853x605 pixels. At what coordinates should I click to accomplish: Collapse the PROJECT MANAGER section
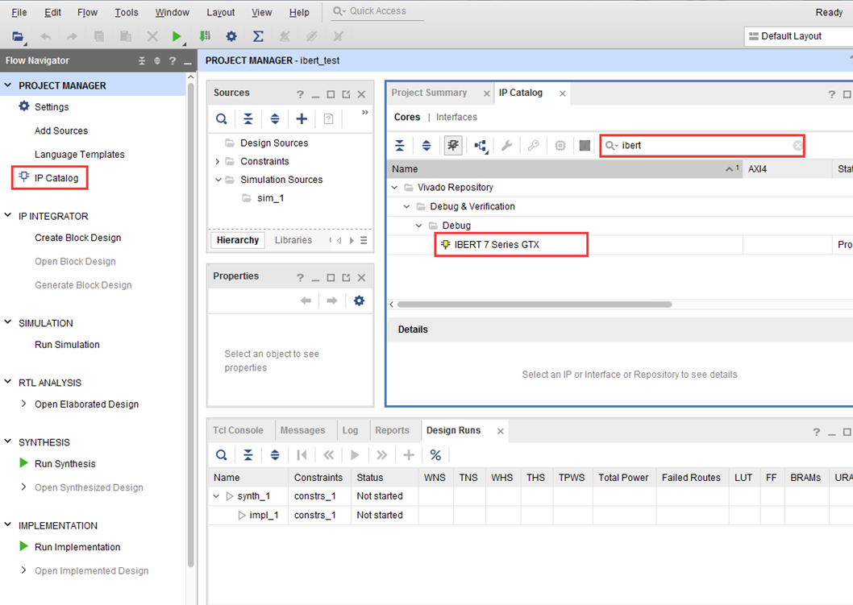pyautogui.click(x=8, y=85)
